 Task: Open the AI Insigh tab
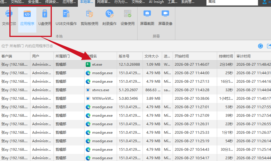[x=156, y=2]
